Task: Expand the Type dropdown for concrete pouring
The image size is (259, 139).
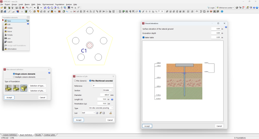Action: pyautogui.click(x=102, y=108)
